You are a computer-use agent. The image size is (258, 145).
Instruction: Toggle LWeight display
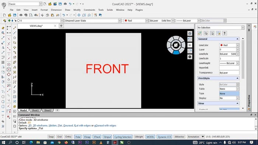pyautogui.click(x=139, y=137)
